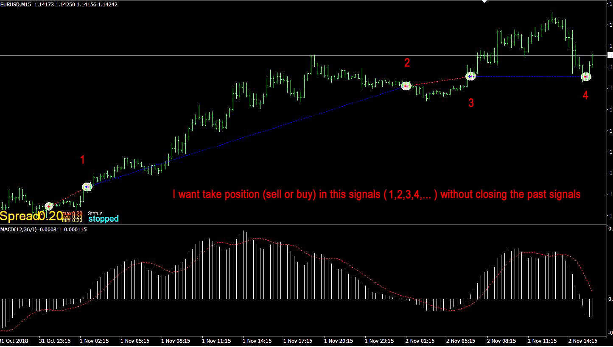Click the 2 Nov 11:15 time axis label

(542, 341)
